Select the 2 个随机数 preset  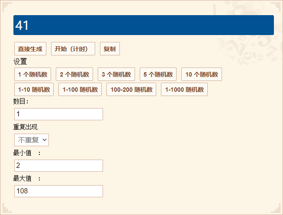click(x=74, y=74)
